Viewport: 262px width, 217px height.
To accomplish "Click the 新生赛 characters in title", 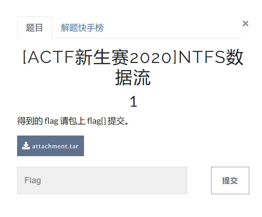I will tap(102, 57).
